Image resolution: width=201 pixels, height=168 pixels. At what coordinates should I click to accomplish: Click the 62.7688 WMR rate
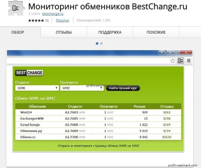(75, 125)
